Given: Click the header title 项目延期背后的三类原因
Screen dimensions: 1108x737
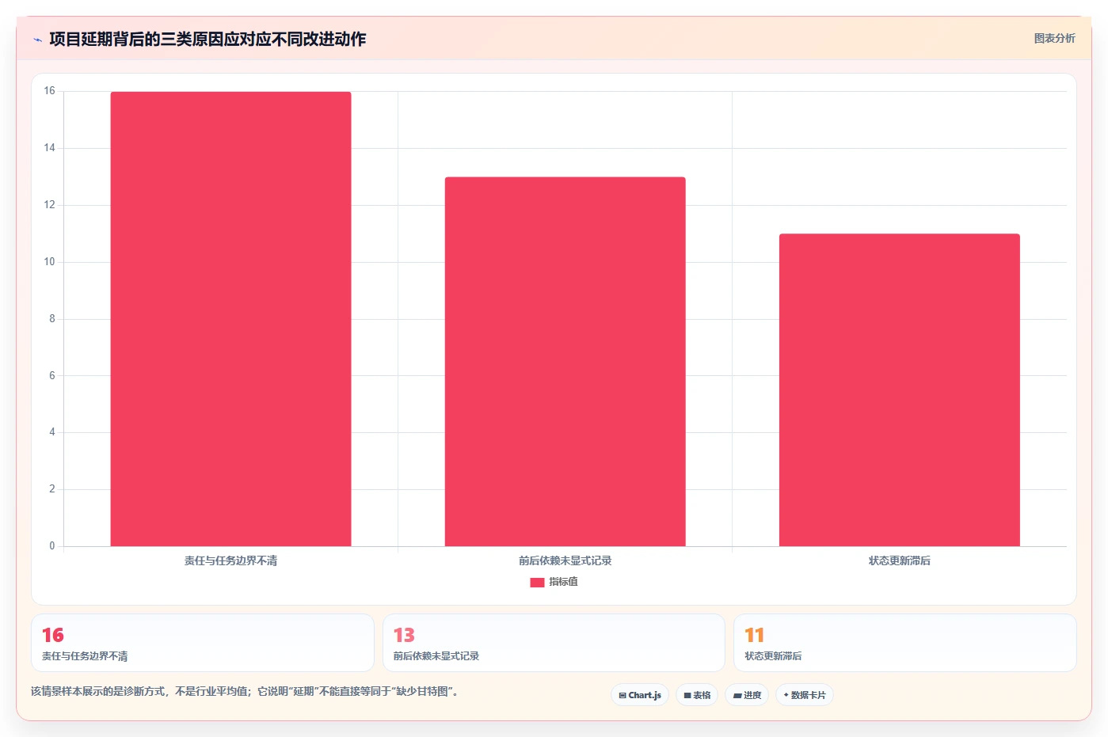Looking at the screenshot, I should coord(208,39).
